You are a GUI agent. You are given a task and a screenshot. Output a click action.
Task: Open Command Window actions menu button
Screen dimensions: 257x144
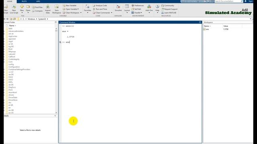(200, 22)
